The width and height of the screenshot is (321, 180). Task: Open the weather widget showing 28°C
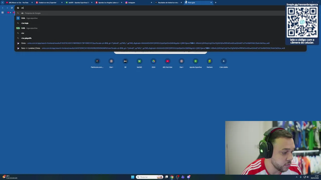[10, 177]
